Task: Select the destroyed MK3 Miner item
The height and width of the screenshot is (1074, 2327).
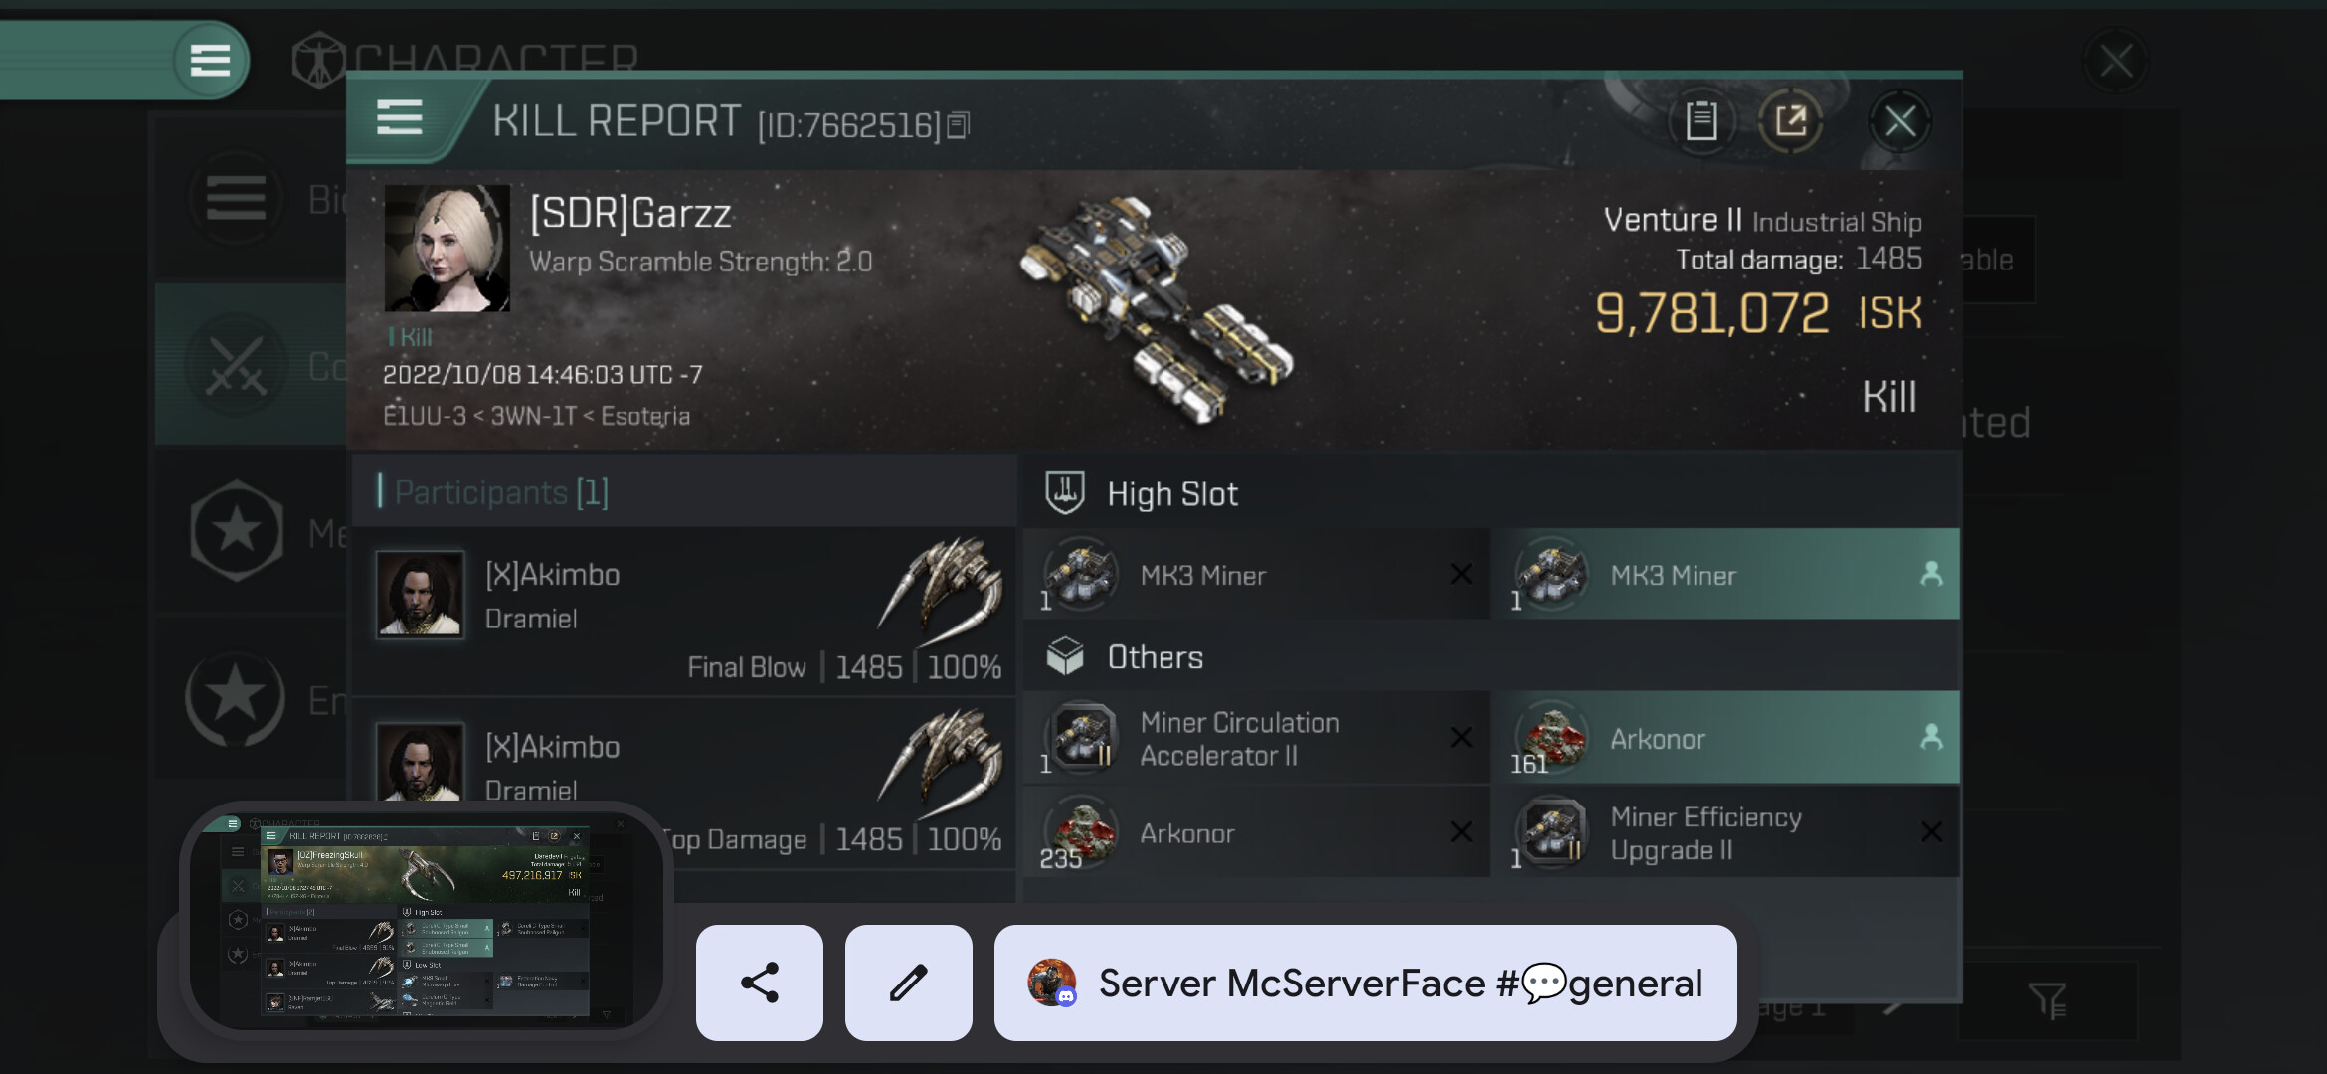Action: [x=1256, y=574]
